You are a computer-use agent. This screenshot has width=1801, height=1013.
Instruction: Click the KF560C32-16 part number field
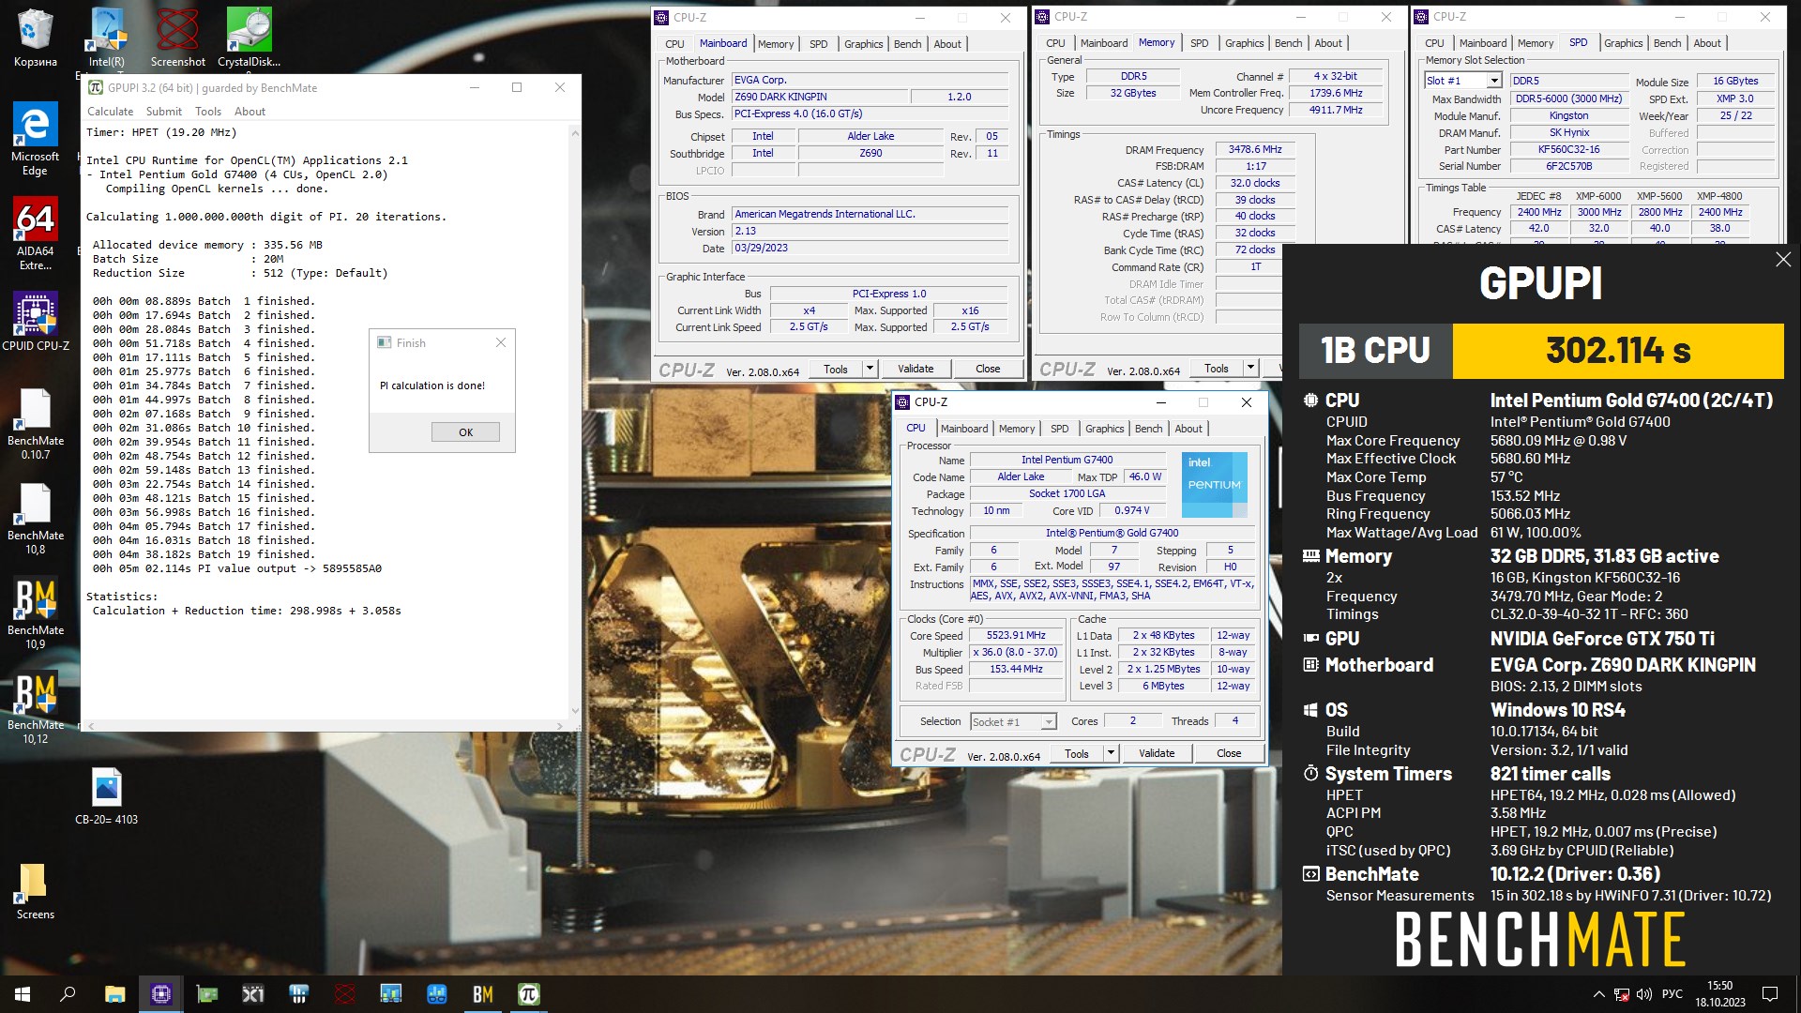coord(1568,149)
